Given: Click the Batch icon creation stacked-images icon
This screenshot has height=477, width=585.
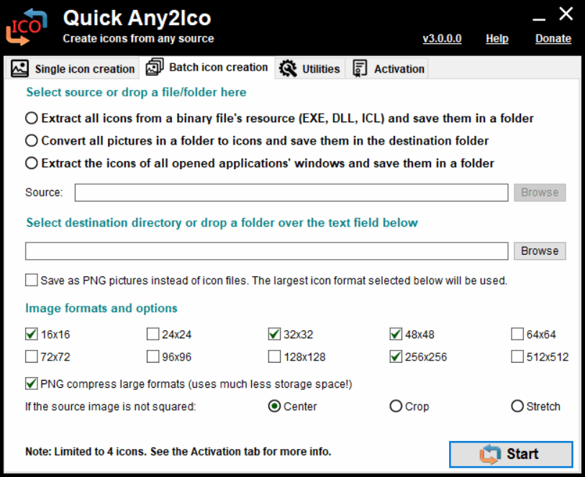Looking at the screenshot, I should (155, 67).
